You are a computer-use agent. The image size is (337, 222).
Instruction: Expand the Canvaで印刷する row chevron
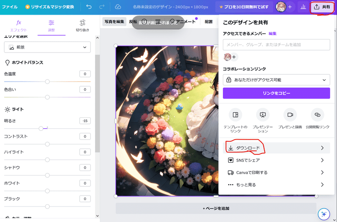[x=322, y=172]
